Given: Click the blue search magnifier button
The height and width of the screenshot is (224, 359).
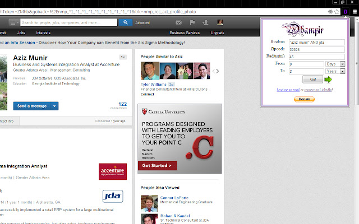Looking at the screenshot, I should 125,22.
